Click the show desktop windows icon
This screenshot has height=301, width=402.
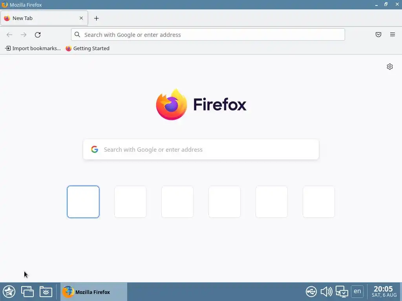coord(27,292)
